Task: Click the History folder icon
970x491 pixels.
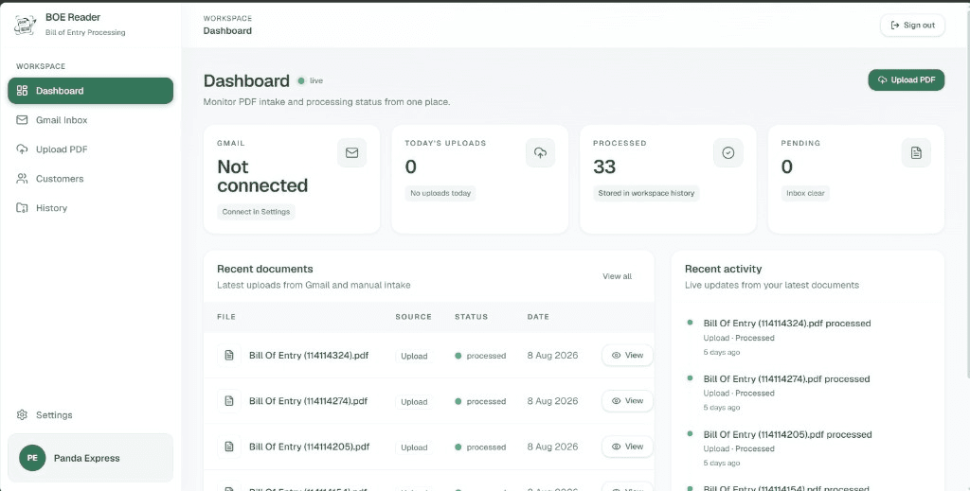Action: coord(23,208)
